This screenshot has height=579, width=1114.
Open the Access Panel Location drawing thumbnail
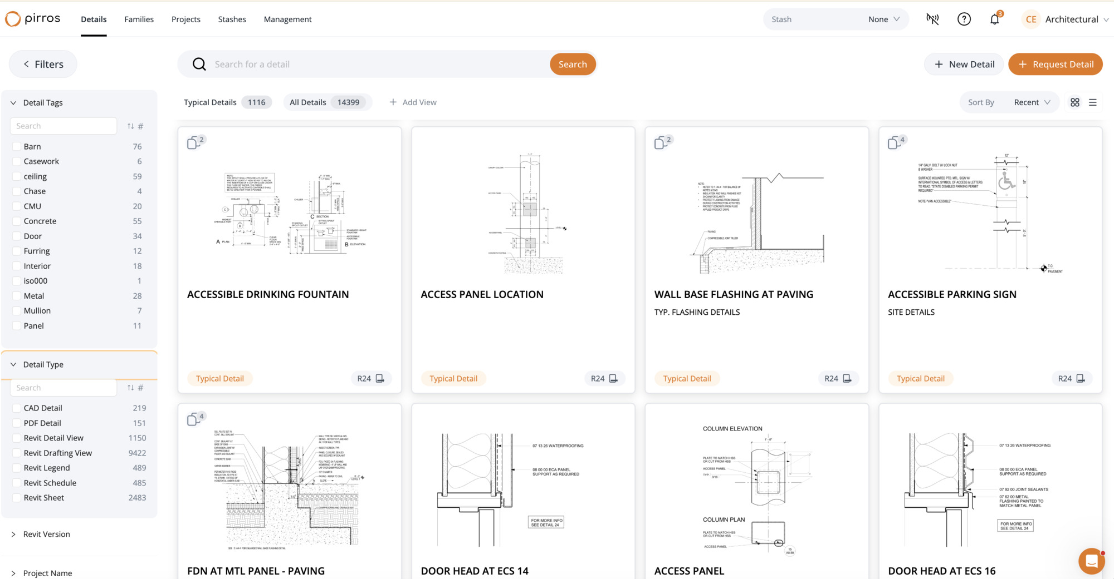[527, 214]
